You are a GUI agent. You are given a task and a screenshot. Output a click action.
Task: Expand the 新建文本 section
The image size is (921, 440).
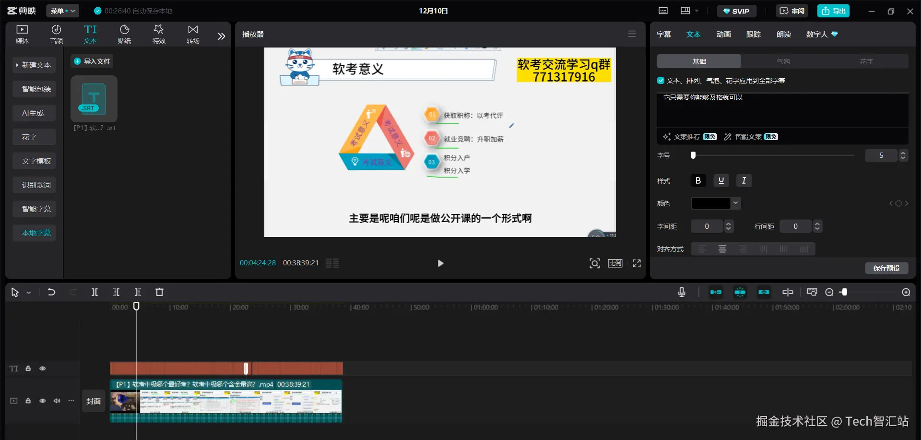tap(34, 65)
